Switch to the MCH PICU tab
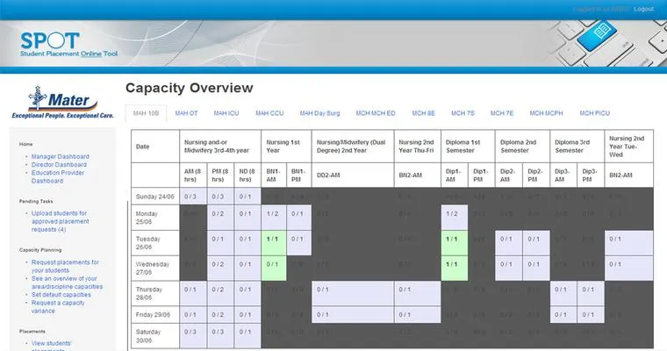 pyautogui.click(x=595, y=113)
